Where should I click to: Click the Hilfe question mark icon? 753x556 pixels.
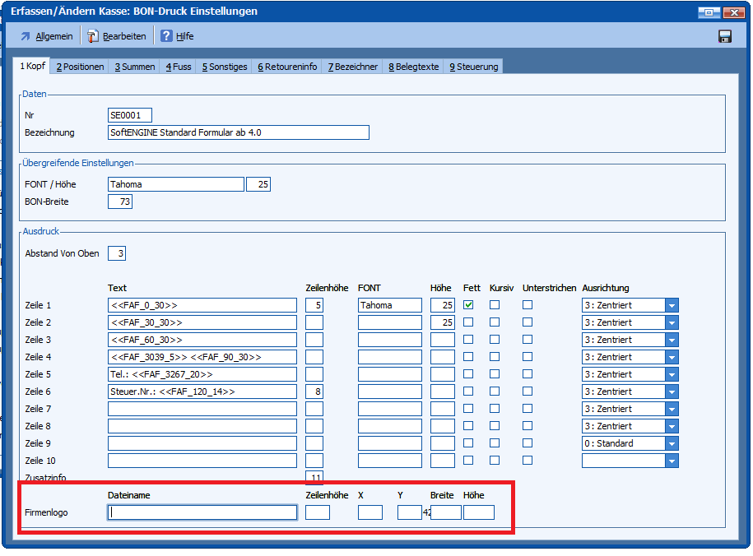click(166, 36)
